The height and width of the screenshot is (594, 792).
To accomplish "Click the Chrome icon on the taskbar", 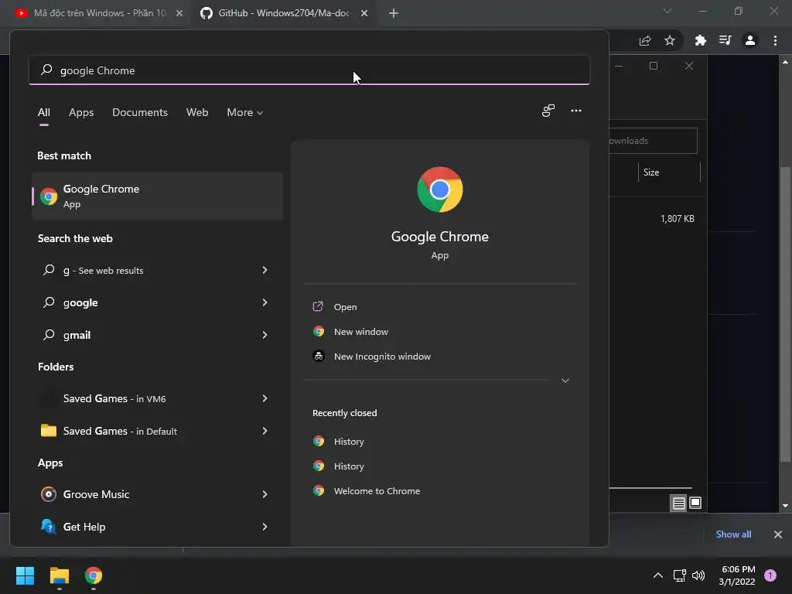I will (x=94, y=575).
